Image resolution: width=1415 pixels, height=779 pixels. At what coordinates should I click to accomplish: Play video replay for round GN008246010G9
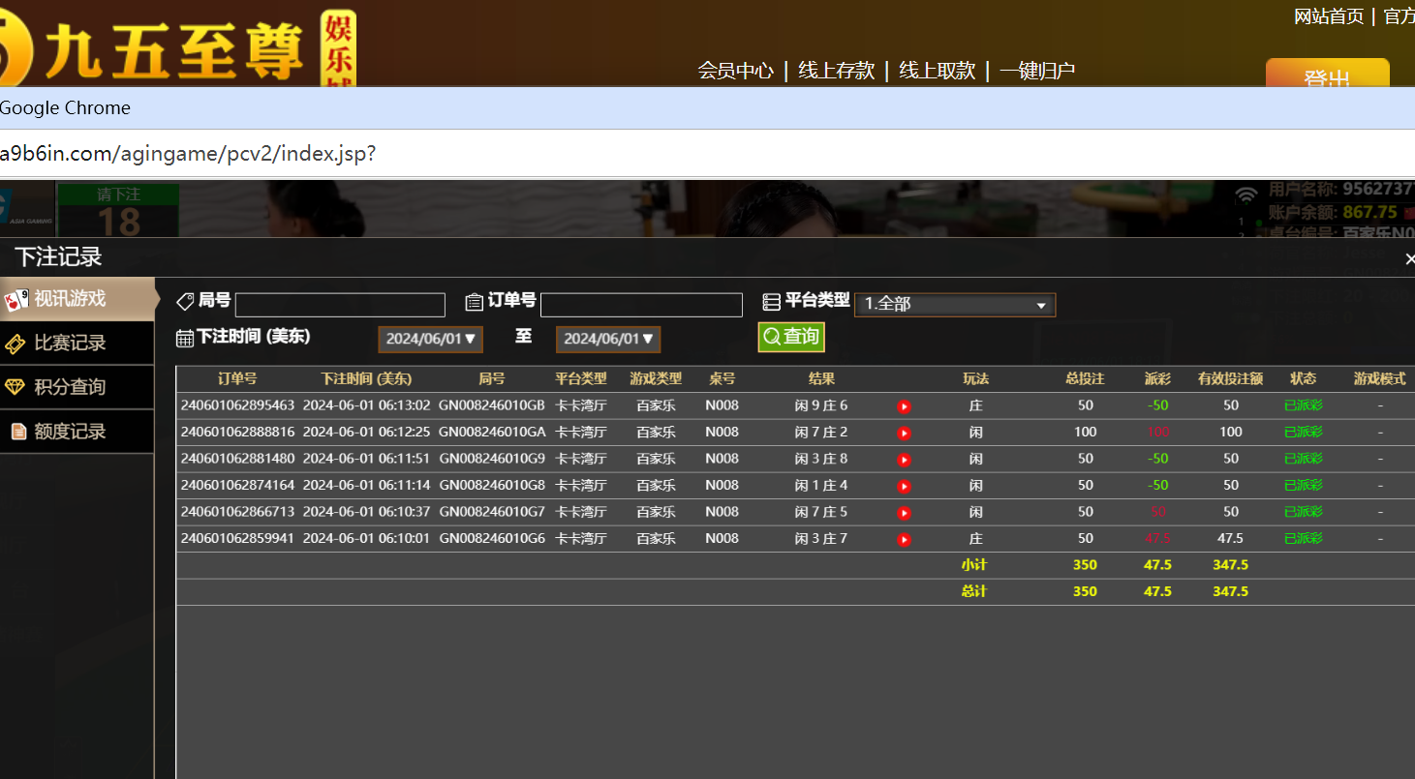click(904, 460)
